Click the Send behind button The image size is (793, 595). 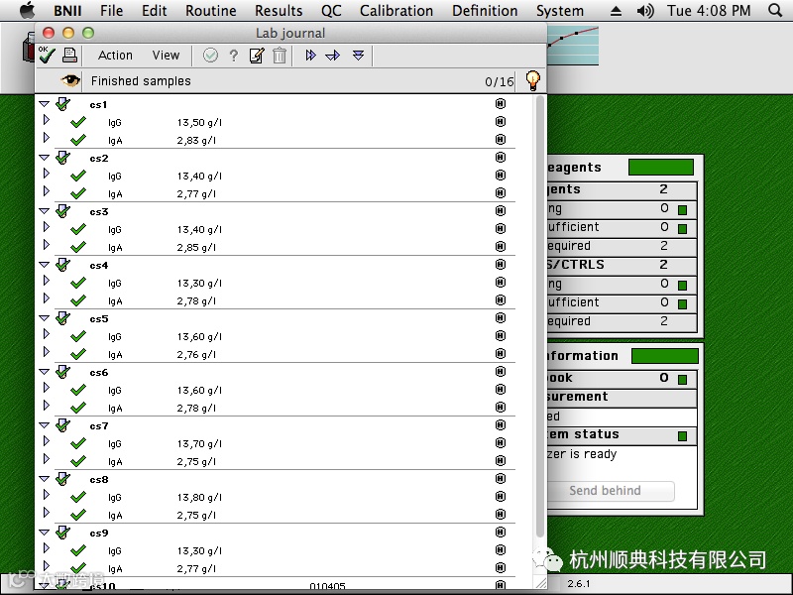(610, 490)
